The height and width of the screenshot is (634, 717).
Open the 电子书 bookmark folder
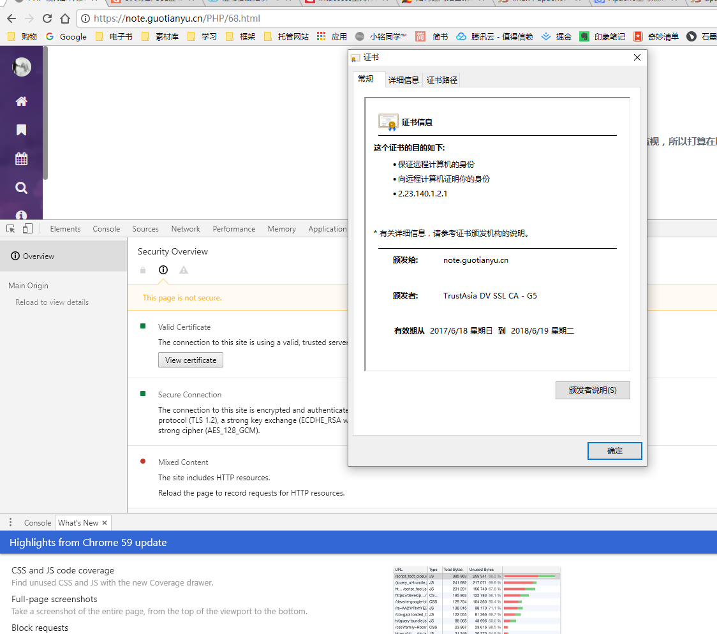click(x=114, y=36)
